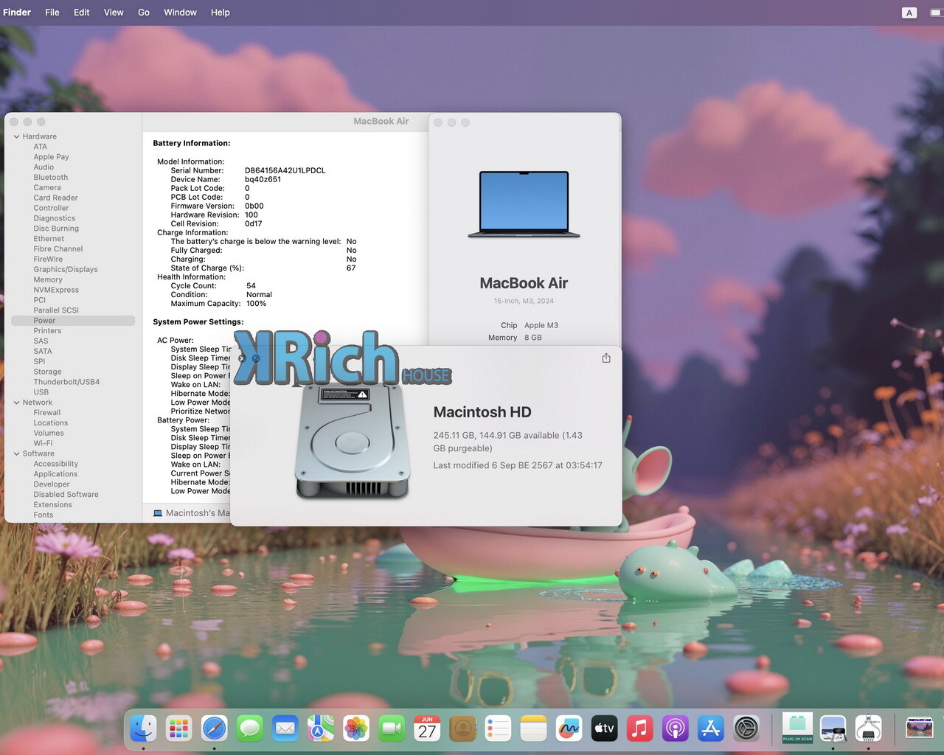Open Podcasts from the Dock
This screenshot has height=755, width=944.
(675, 729)
